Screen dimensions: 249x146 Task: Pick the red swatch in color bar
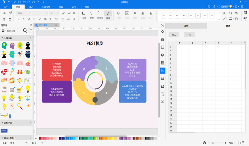(x=40, y=138)
